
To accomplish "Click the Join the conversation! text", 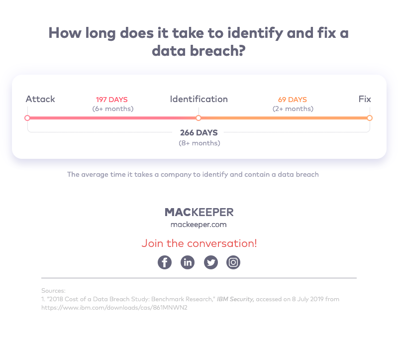I will [x=199, y=243].
